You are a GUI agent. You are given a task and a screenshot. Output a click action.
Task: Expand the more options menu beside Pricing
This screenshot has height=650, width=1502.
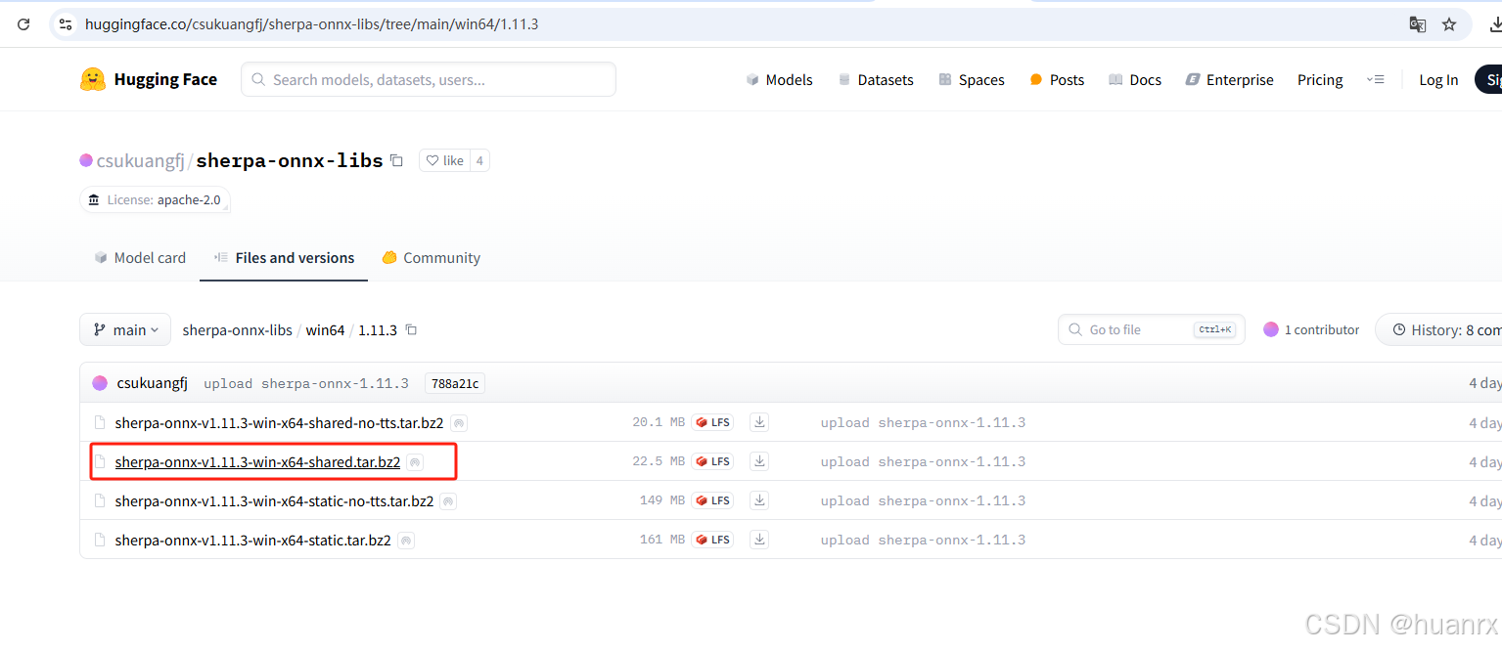1376,80
